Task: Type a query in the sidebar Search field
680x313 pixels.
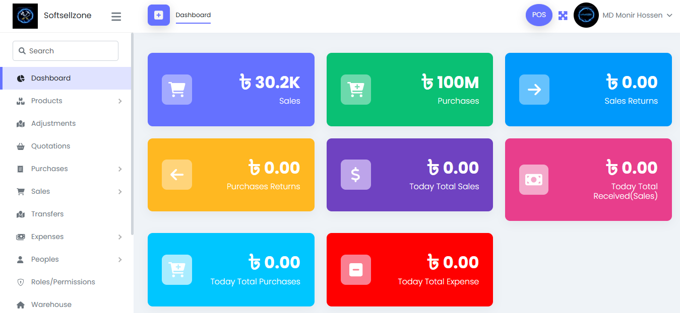Action: (66, 50)
